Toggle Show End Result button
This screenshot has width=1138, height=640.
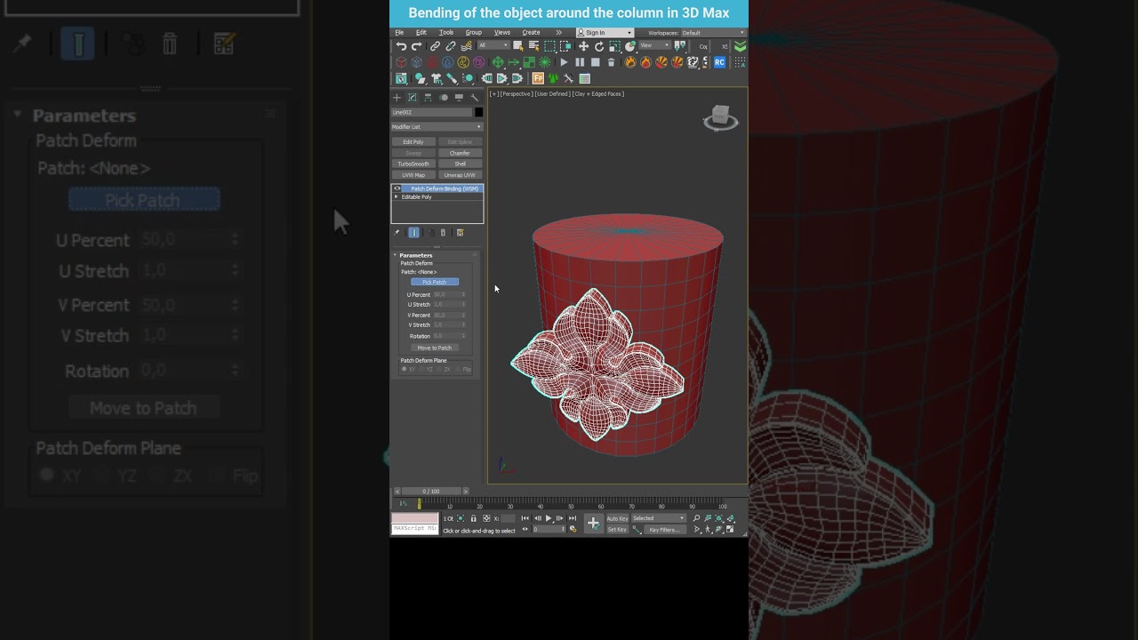click(413, 233)
